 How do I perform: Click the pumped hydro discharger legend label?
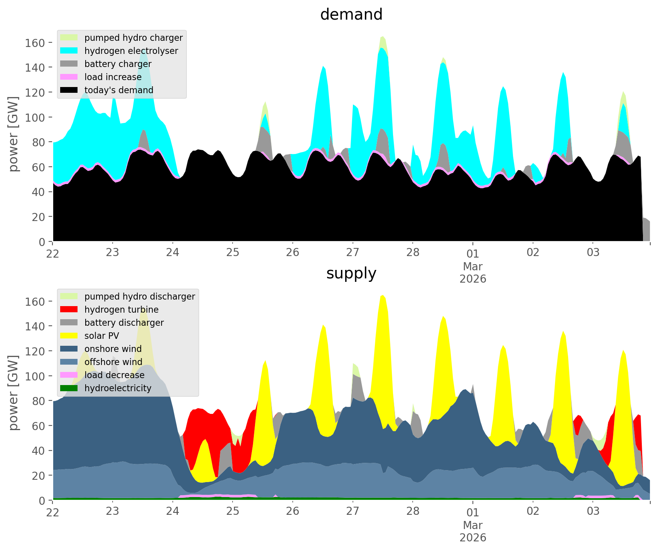(x=140, y=296)
